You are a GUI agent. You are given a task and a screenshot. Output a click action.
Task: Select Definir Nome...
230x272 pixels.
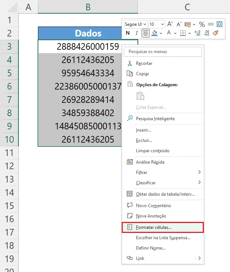(x=150, y=248)
